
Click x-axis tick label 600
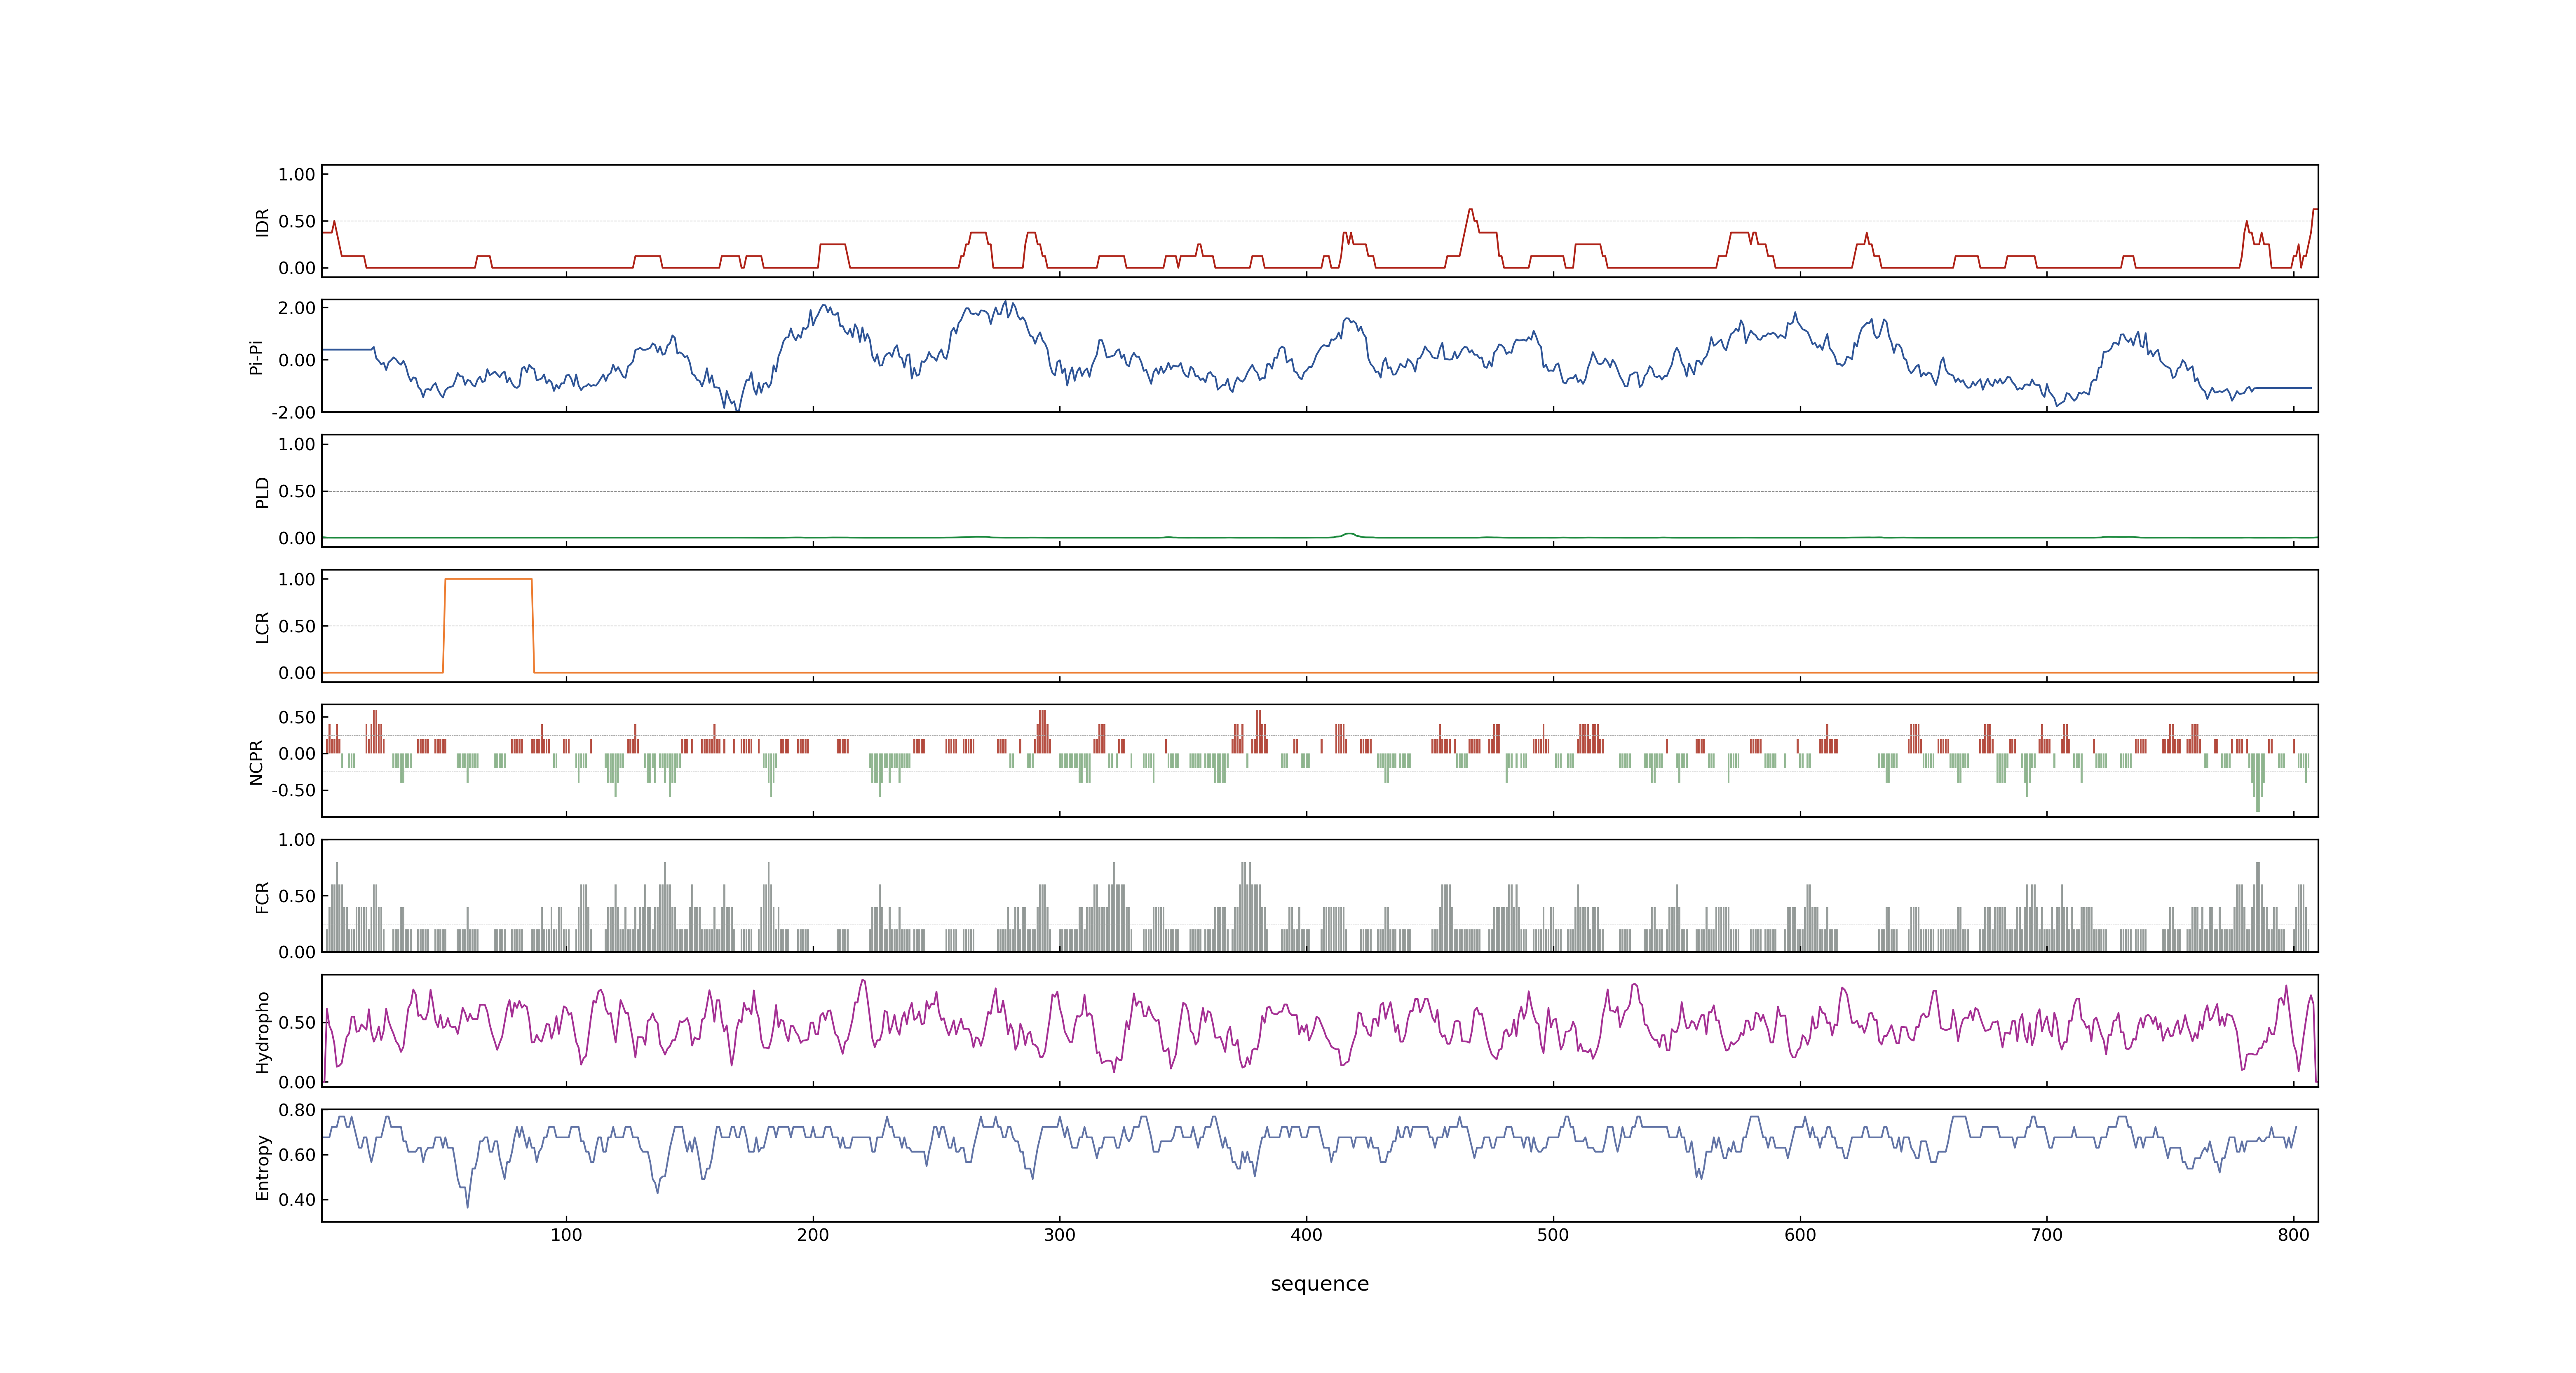(1800, 1235)
